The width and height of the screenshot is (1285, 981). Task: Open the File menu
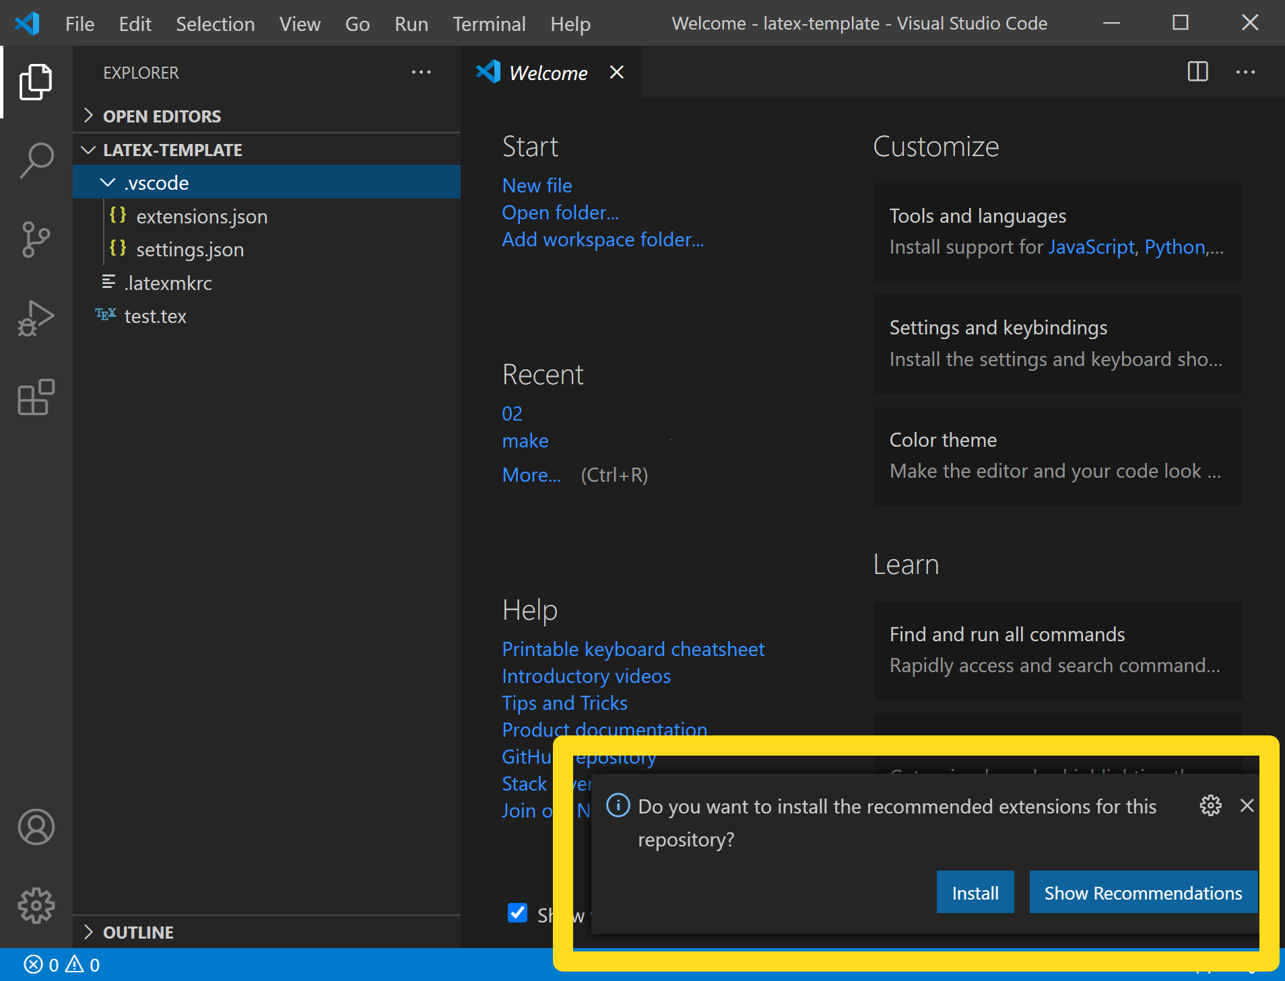point(79,24)
